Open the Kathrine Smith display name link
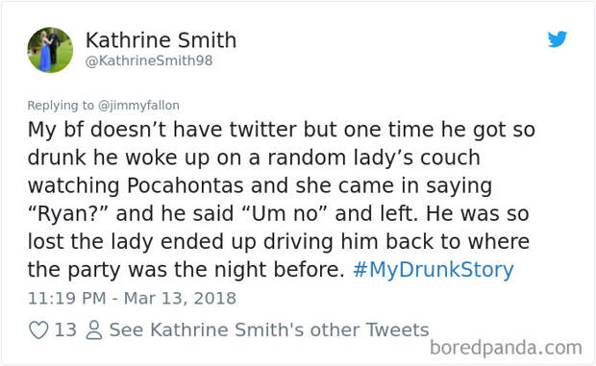The image size is (596, 366). click(161, 39)
